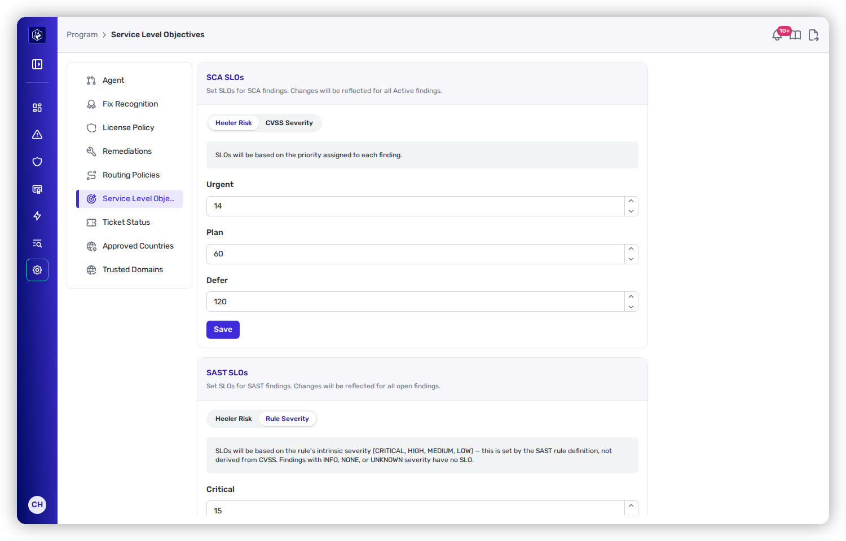Click the Urgent input field showing 14
The image size is (846, 541).
click(416, 206)
